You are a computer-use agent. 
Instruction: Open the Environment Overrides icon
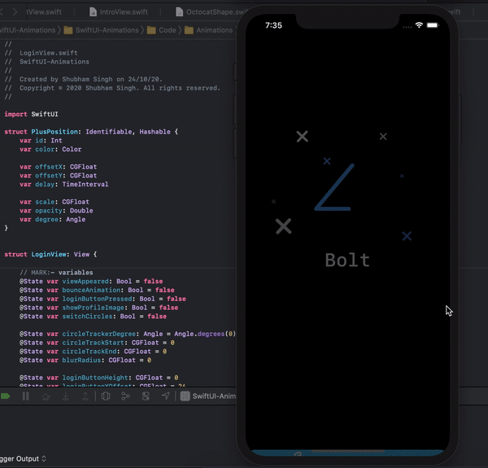tap(146, 396)
